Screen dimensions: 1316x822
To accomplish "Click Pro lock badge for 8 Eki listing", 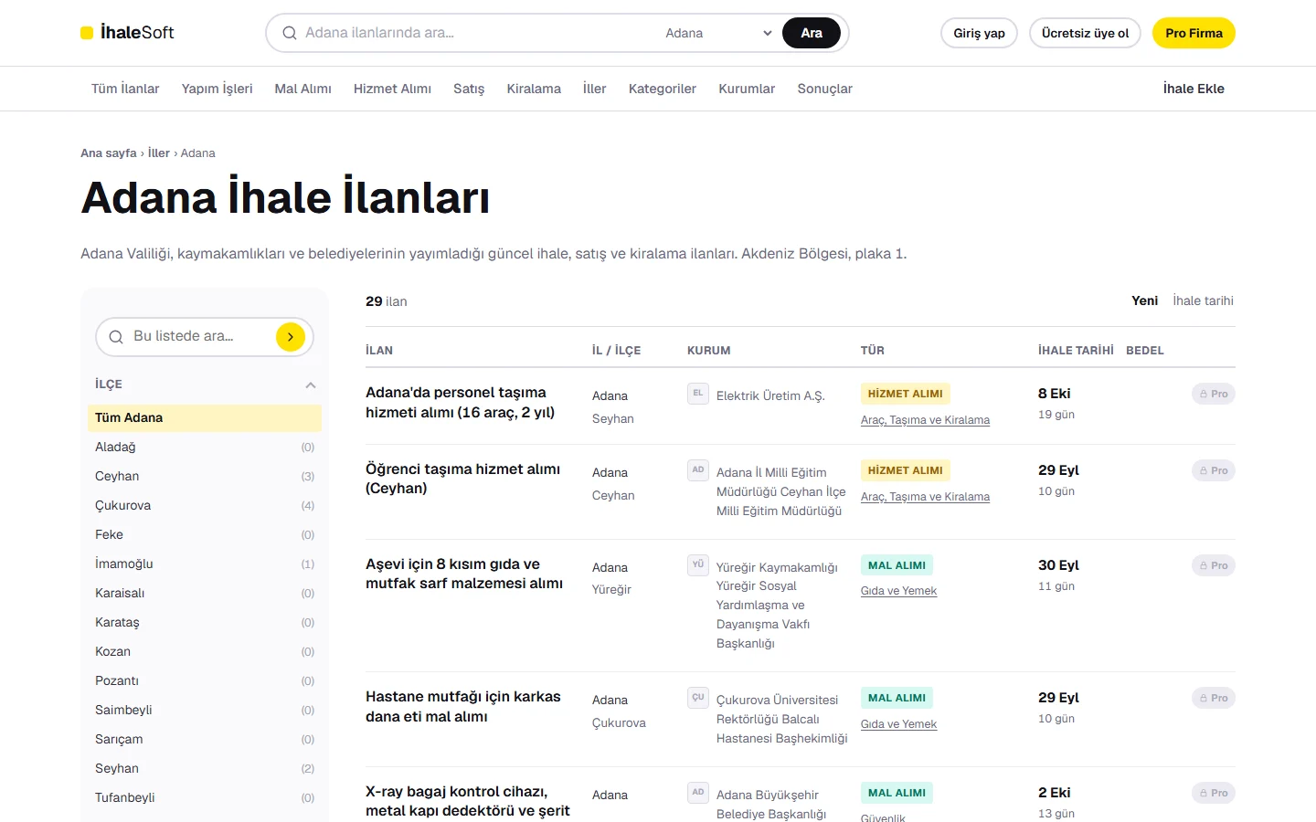I will 1213,394.
